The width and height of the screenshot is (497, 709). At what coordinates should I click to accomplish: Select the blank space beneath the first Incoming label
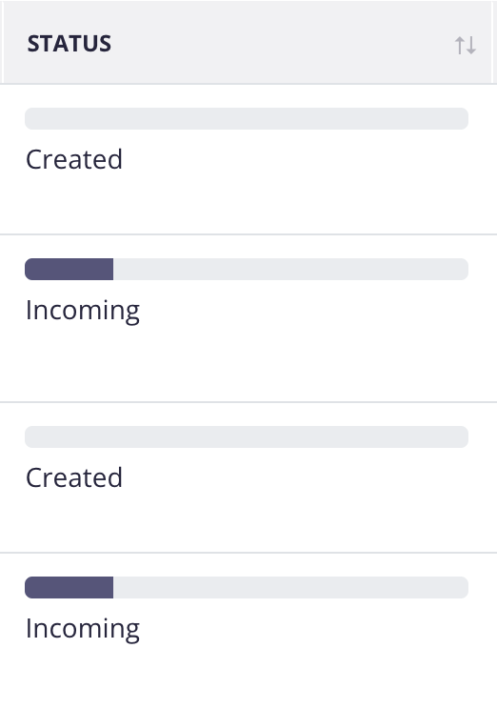coord(247,364)
